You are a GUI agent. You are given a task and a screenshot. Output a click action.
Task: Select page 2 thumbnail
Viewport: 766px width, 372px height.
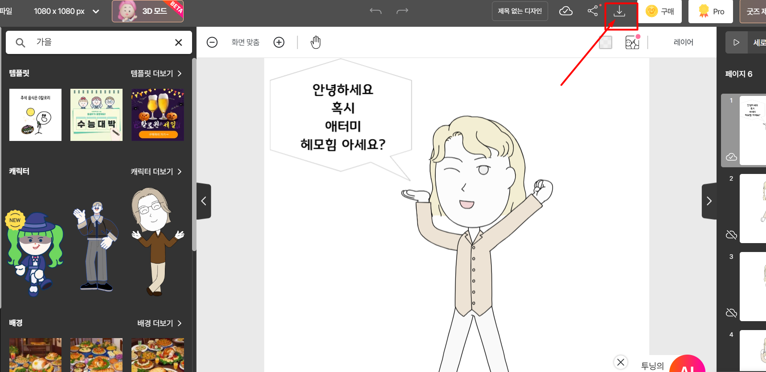coord(753,208)
